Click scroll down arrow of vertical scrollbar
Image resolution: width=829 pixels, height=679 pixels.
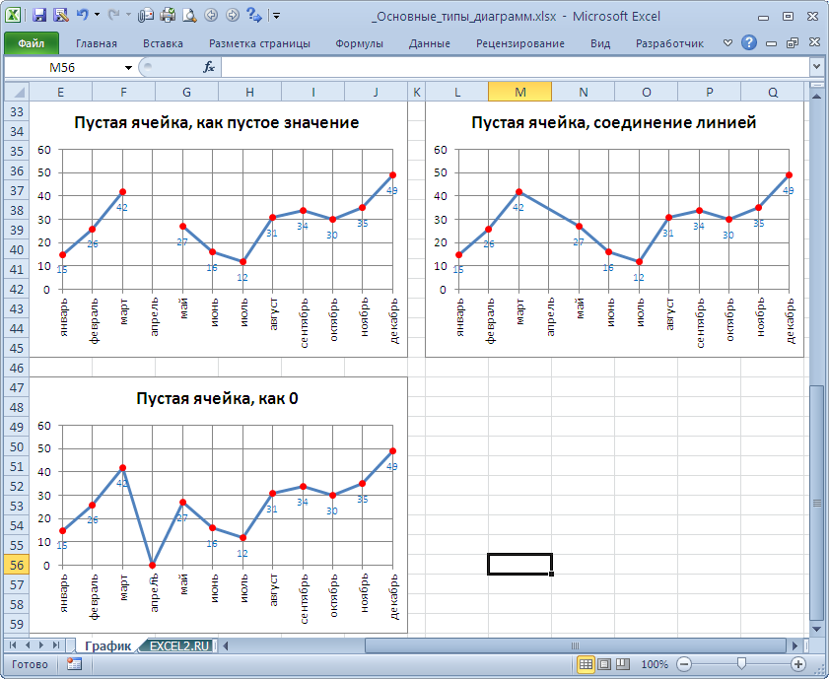click(x=817, y=629)
